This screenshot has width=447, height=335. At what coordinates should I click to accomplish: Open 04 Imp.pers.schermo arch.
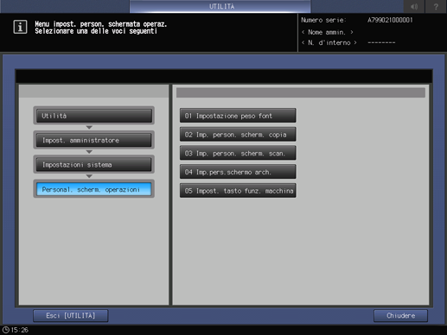(x=238, y=172)
